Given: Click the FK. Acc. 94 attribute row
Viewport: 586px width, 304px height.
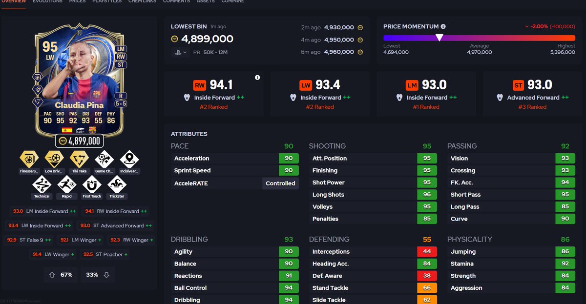Looking at the screenshot, I should (511, 182).
